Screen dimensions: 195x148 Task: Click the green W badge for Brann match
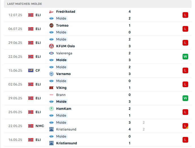click(x=185, y=98)
